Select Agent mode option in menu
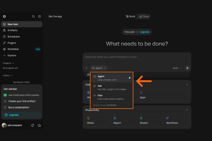This screenshot has height=141, width=212. click(x=112, y=78)
